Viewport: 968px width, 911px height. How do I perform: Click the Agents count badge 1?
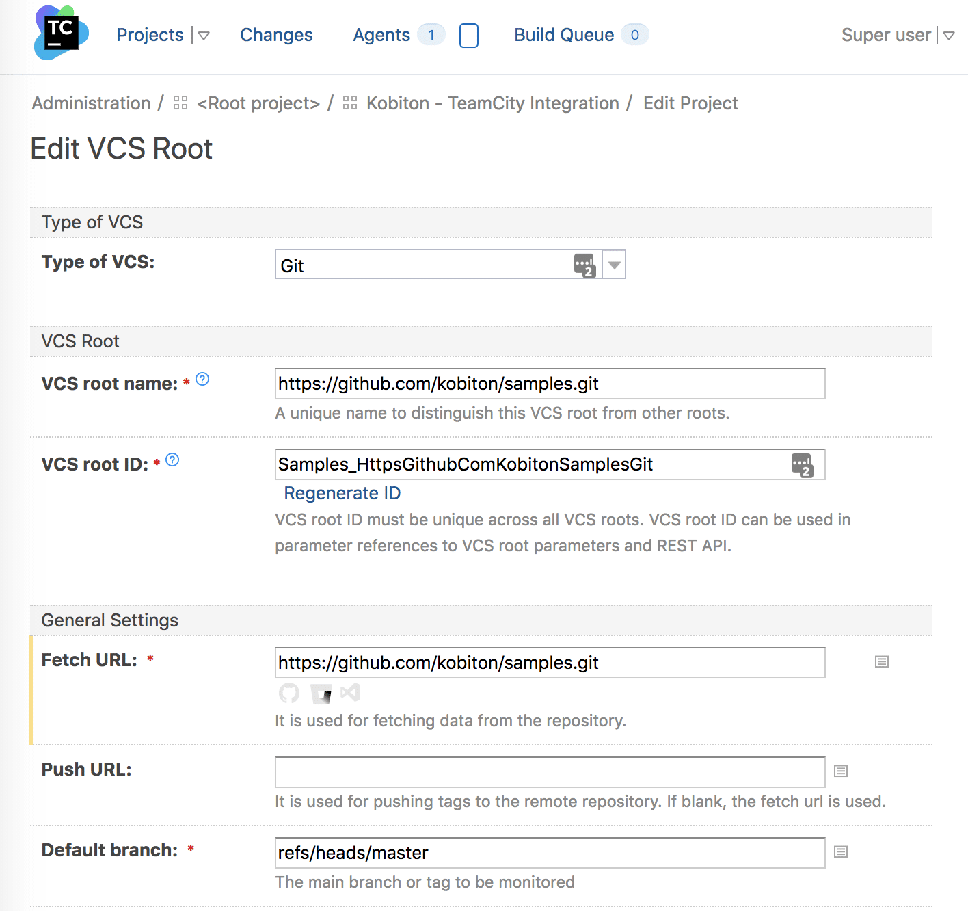coord(431,35)
